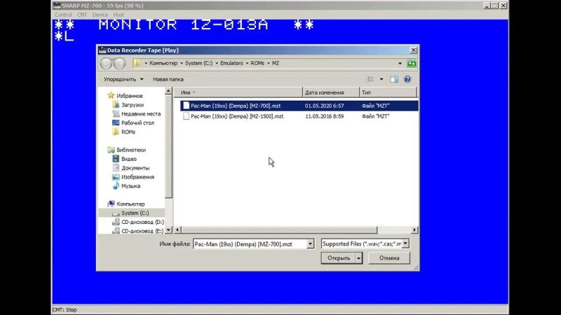Click the horizontal scrollbar thumb in file list
Screen dimensions: 561x315
(279, 230)
